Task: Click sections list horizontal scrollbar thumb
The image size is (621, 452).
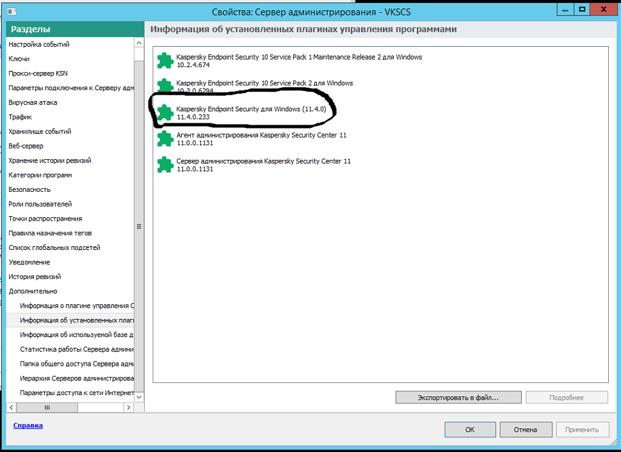Action: tap(47, 407)
